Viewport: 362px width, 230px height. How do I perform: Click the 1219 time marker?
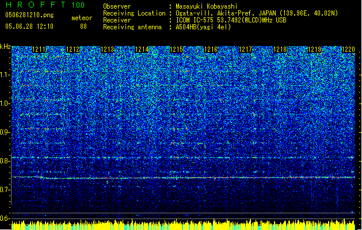(x=314, y=49)
